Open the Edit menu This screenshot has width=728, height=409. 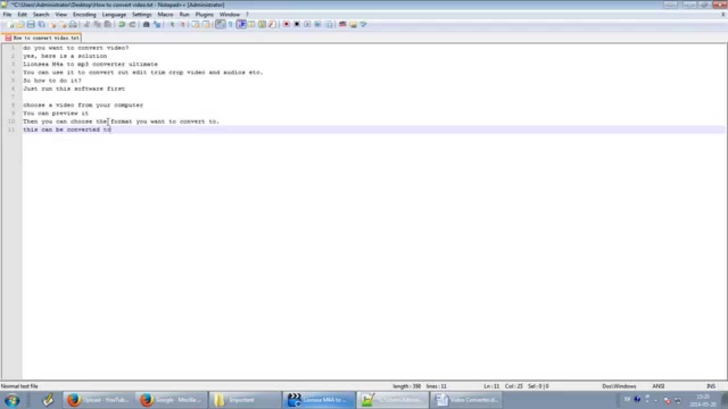coord(22,14)
